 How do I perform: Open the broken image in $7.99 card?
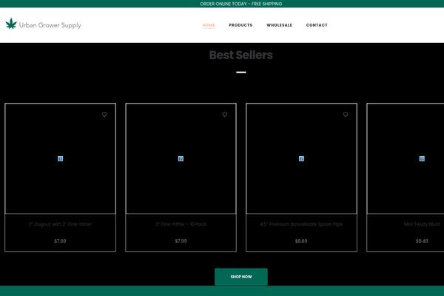coord(181,158)
